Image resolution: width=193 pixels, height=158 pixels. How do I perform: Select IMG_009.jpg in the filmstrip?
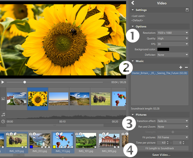coord(109,143)
